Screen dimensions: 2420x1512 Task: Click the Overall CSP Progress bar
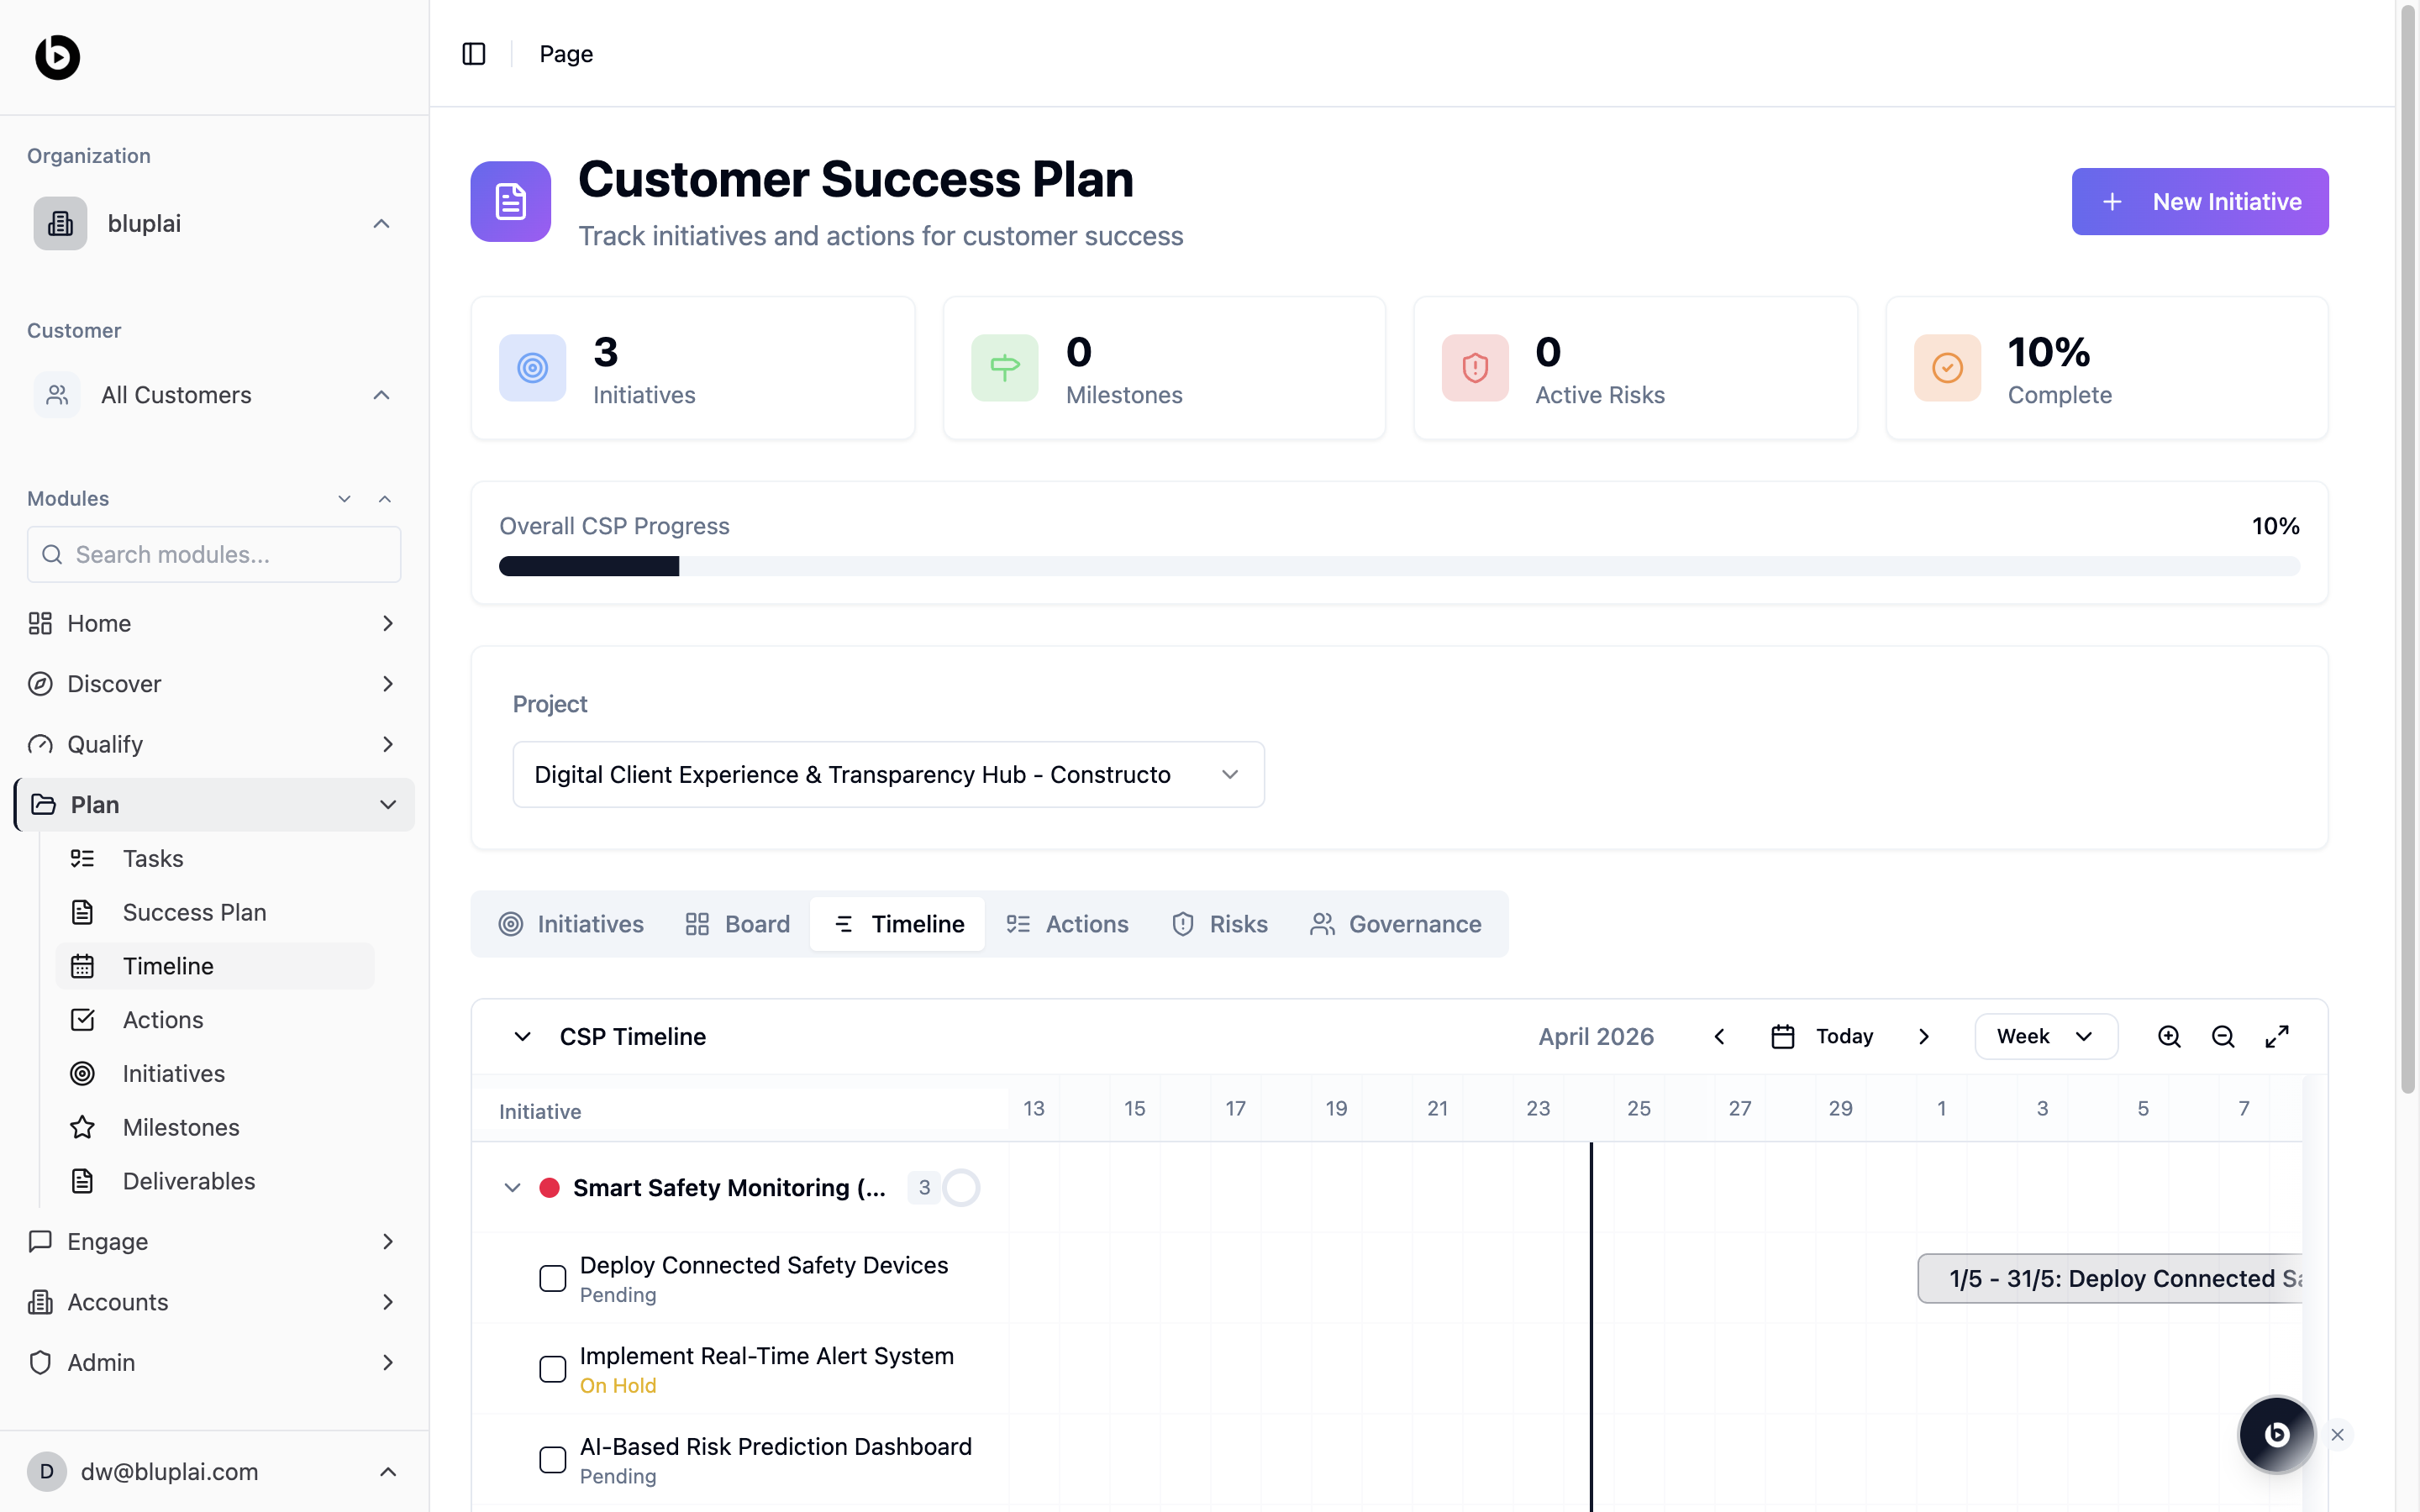pyautogui.click(x=1398, y=567)
